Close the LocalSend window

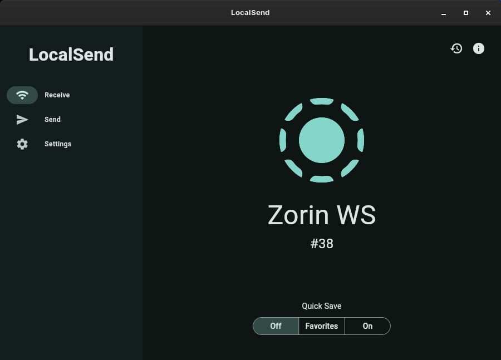click(x=488, y=13)
